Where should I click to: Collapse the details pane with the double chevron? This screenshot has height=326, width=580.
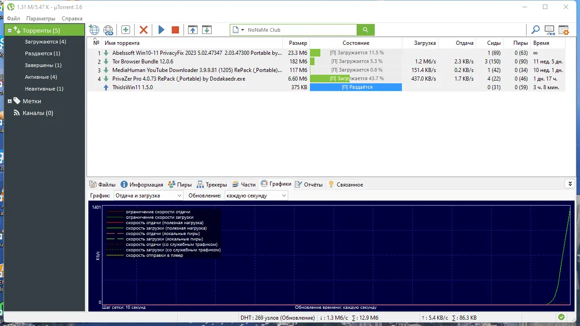click(570, 183)
